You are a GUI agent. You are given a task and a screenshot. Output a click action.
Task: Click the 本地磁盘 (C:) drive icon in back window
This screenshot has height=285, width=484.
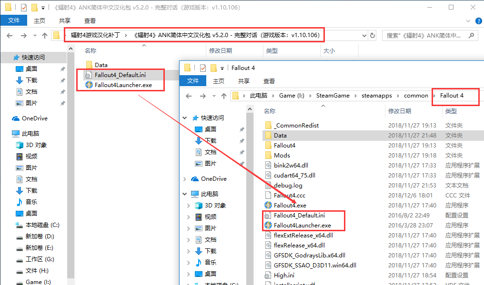click(x=20, y=225)
